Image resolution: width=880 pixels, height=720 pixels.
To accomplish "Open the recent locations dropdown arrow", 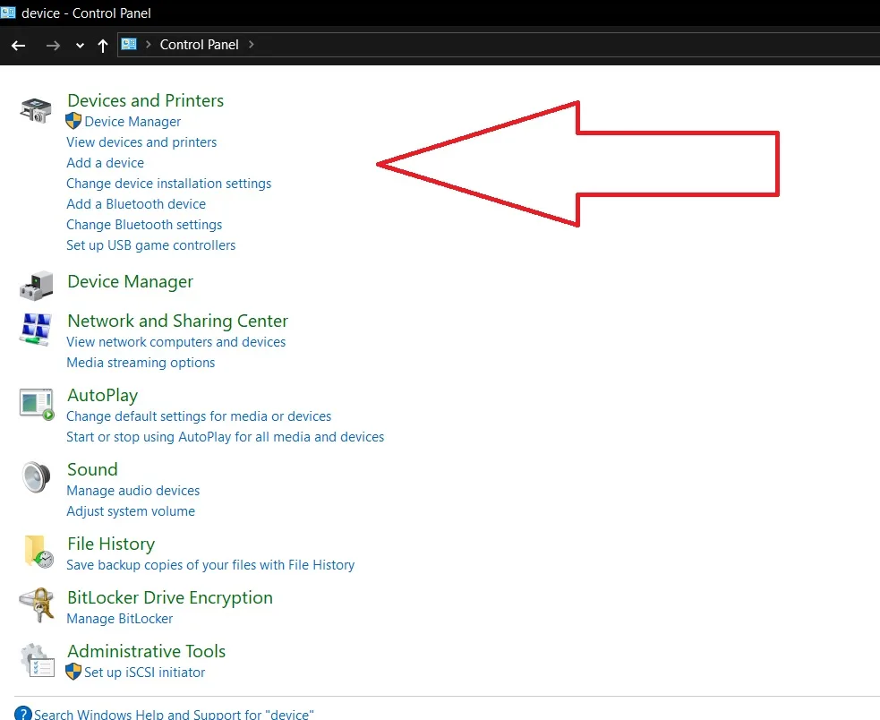I will [x=80, y=45].
